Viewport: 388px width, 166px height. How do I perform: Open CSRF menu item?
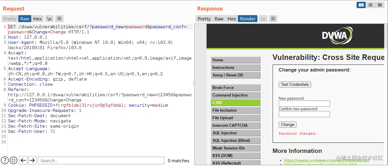(x=235, y=103)
